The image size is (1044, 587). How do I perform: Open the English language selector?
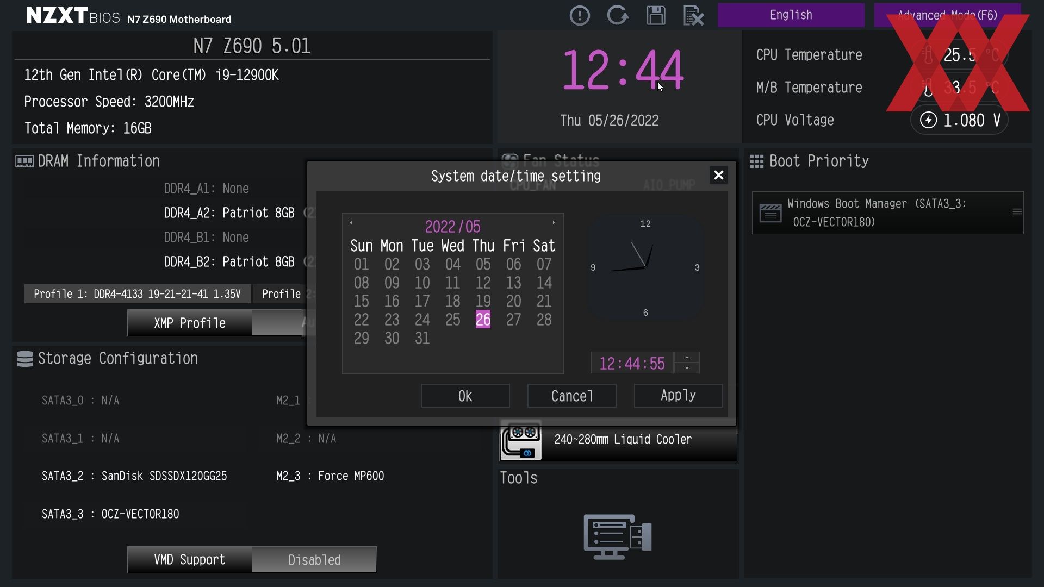click(791, 15)
